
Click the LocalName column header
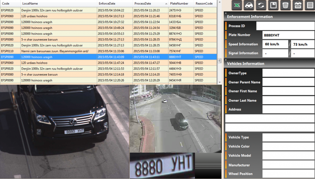(x=58, y=3)
